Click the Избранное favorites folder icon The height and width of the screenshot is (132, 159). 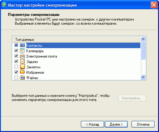[x=22, y=72]
